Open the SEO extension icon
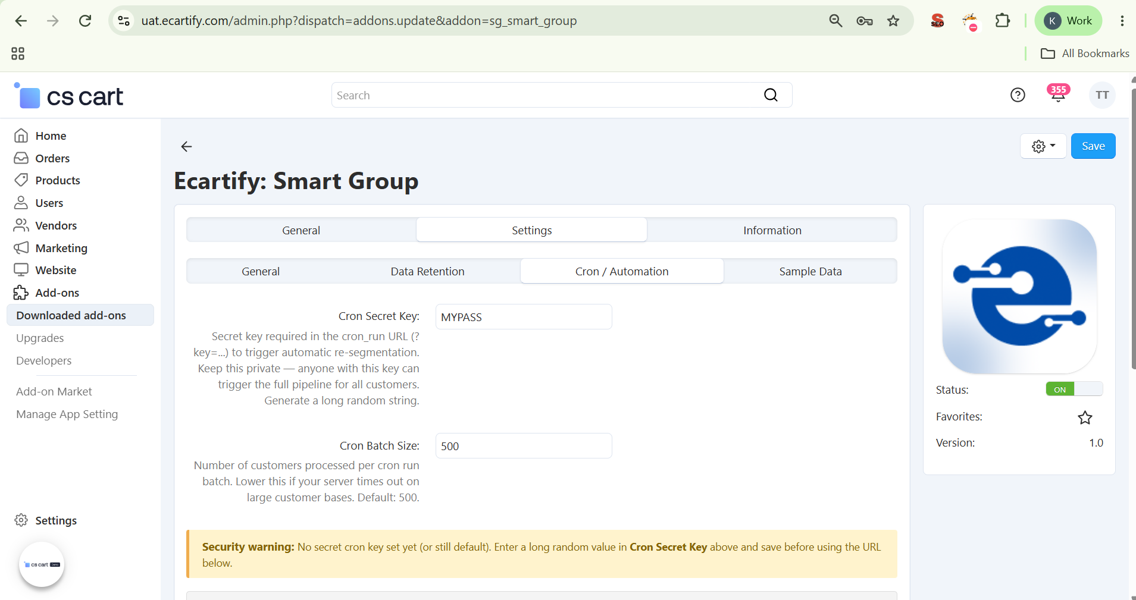1136x600 pixels. [x=937, y=21]
